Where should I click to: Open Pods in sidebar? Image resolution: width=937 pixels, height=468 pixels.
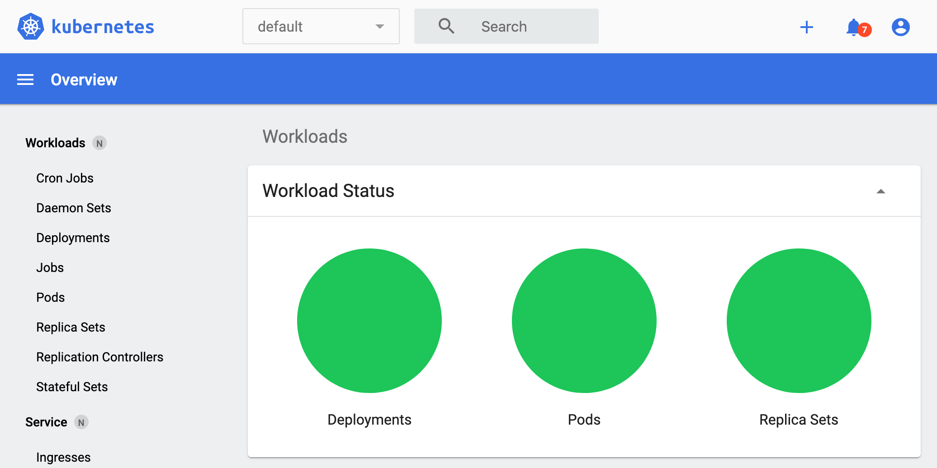point(50,297)
